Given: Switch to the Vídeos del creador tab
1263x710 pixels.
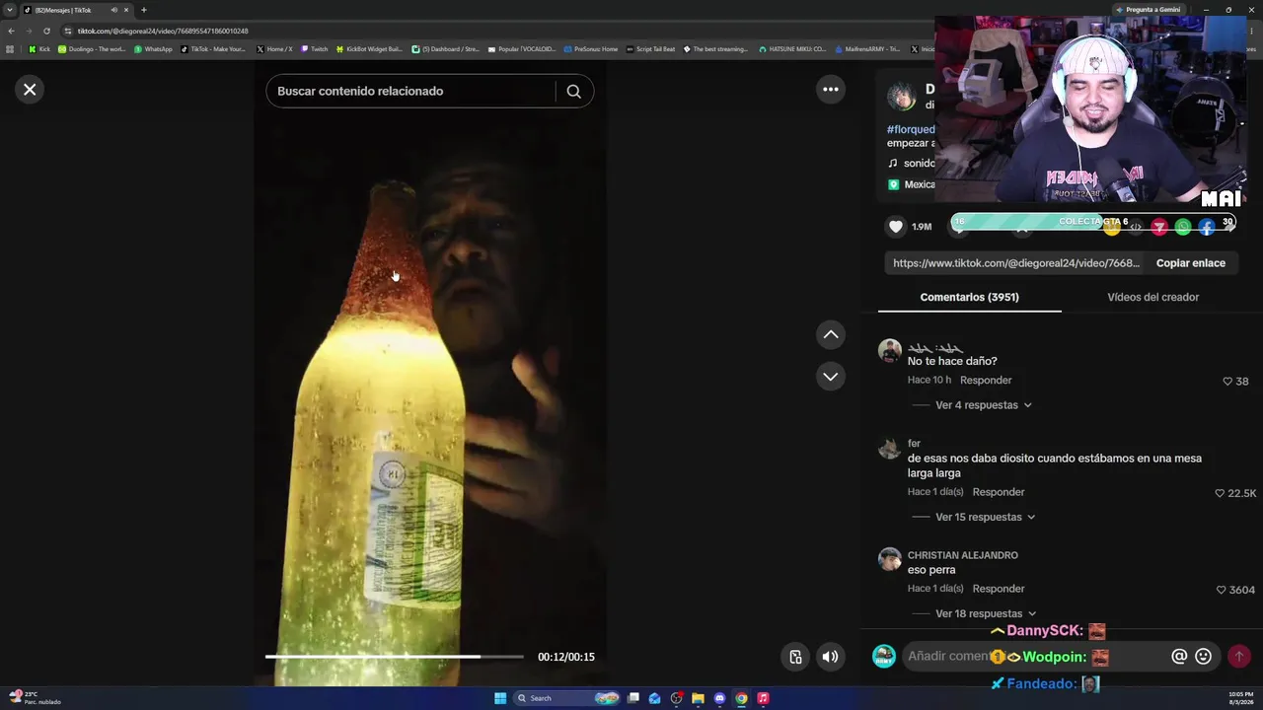Looking at the screenshot, I should pyautogui.click(x=1152, y=297).
